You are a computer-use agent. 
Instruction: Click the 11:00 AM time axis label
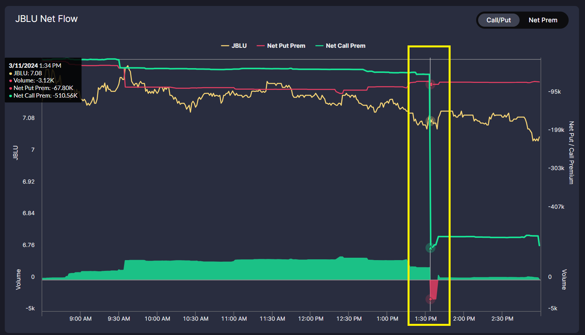tap(234, 319)
